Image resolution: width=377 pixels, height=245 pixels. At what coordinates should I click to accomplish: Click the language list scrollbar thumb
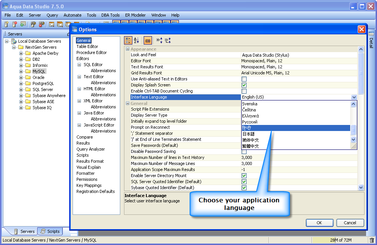(x=353, y=129)
